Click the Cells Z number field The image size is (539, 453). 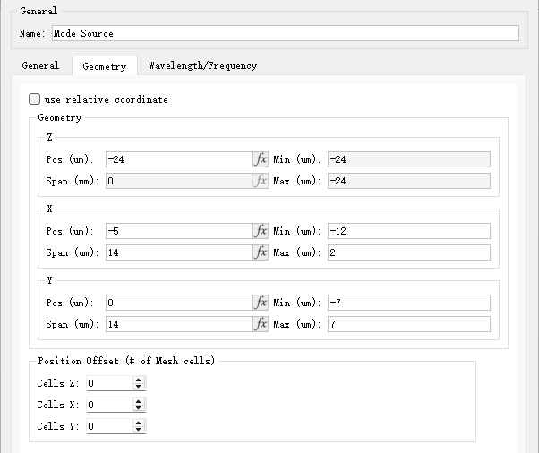[109, 383]
